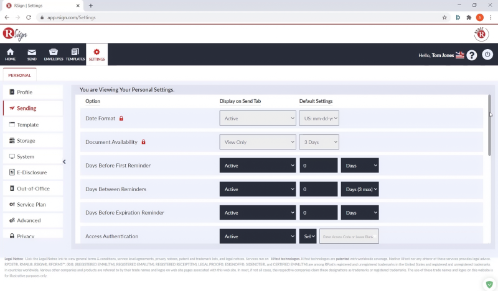Image resolution: width=498 pixels, height=291 pixels.
Task: Open Template settings section
Action: pos(33,125)
